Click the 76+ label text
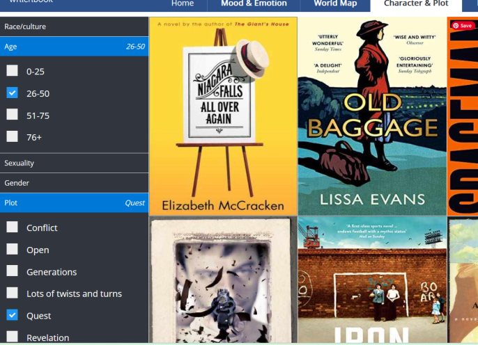 coord(34,138)
